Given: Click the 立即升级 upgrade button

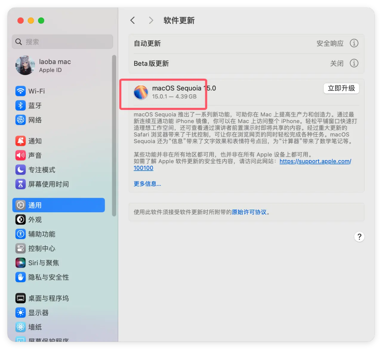Looking at the screenshot, I should pyautogui.click(x=341, y=88).
